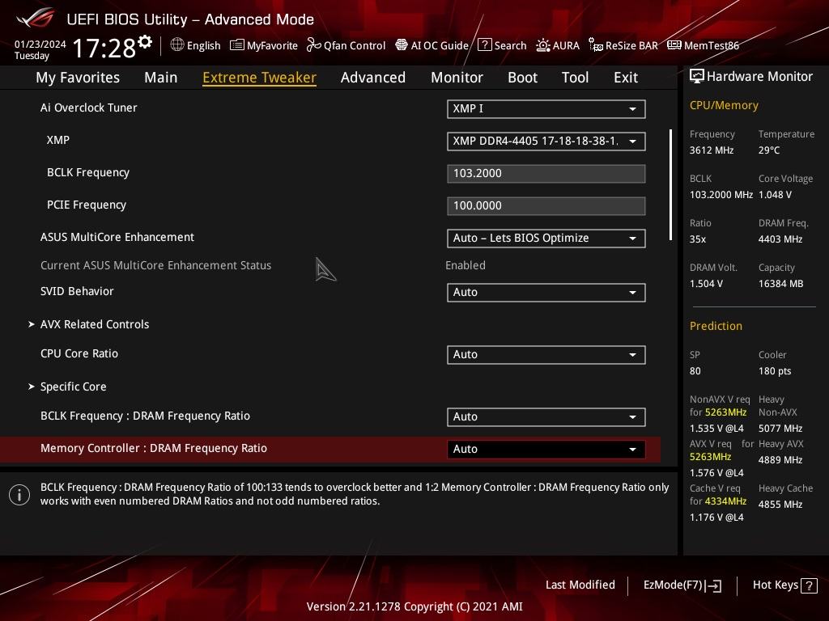The height and width of the screenshot is (621, 829).
Task: Launch MemTest86 icon
Action: click(674, 45)
